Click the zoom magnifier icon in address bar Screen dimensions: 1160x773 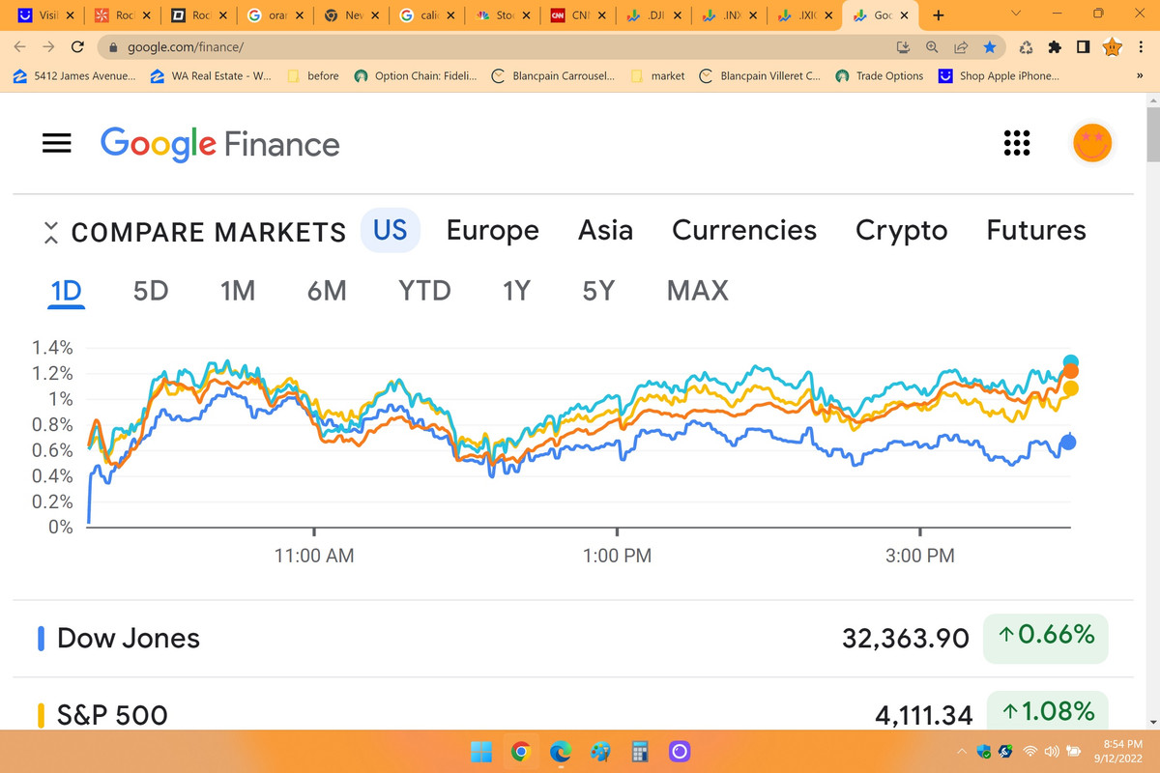click(x=933, y=46)
